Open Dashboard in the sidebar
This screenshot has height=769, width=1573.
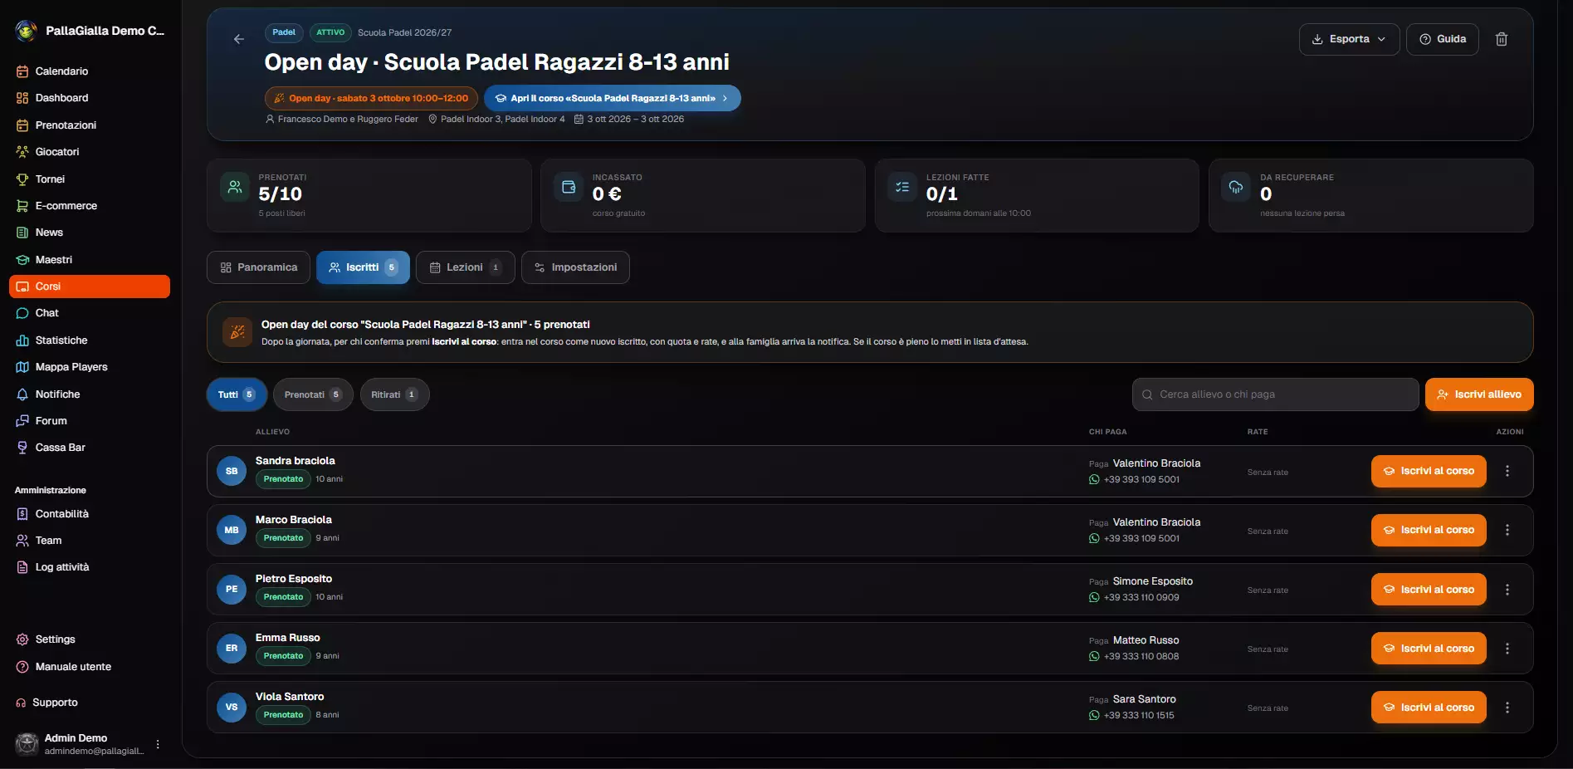click(61, 98)
